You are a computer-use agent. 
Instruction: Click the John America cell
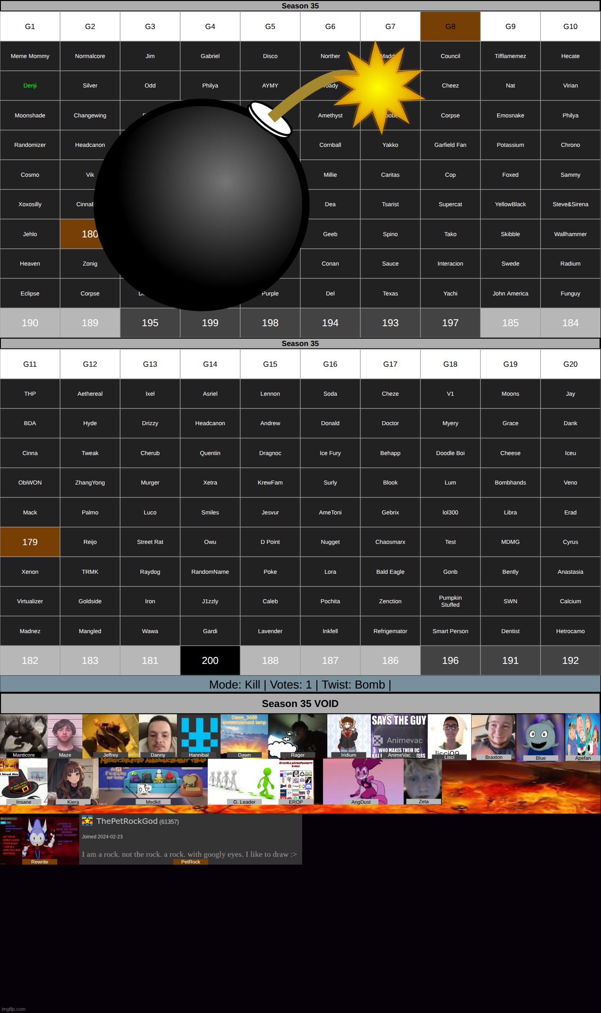(x=510, y=293)
